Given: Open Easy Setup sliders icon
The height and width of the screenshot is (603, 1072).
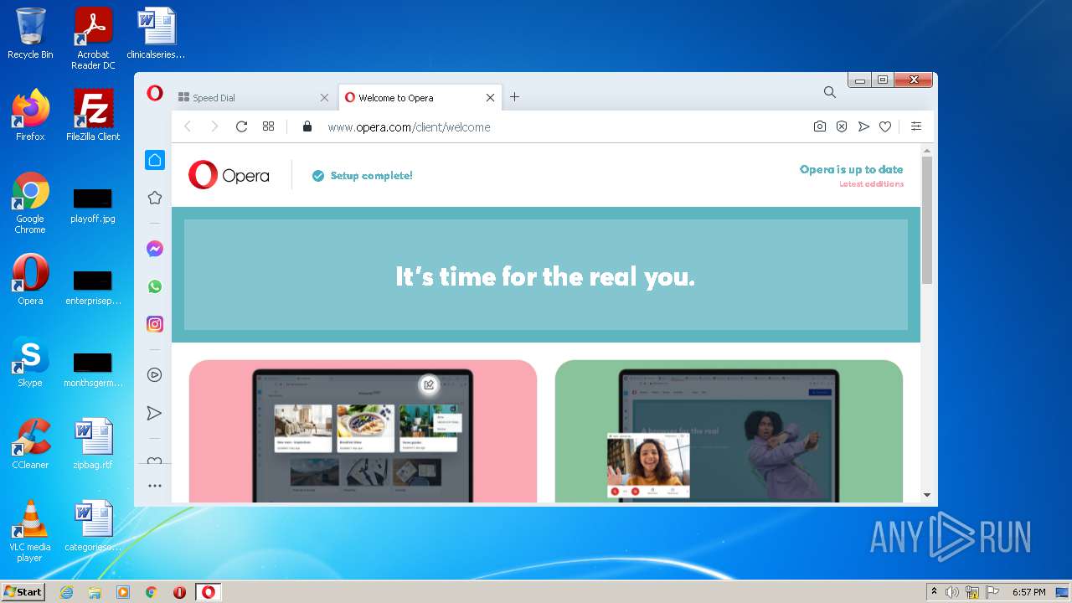Looking at the screenshot, I should [x=916, y=126].
